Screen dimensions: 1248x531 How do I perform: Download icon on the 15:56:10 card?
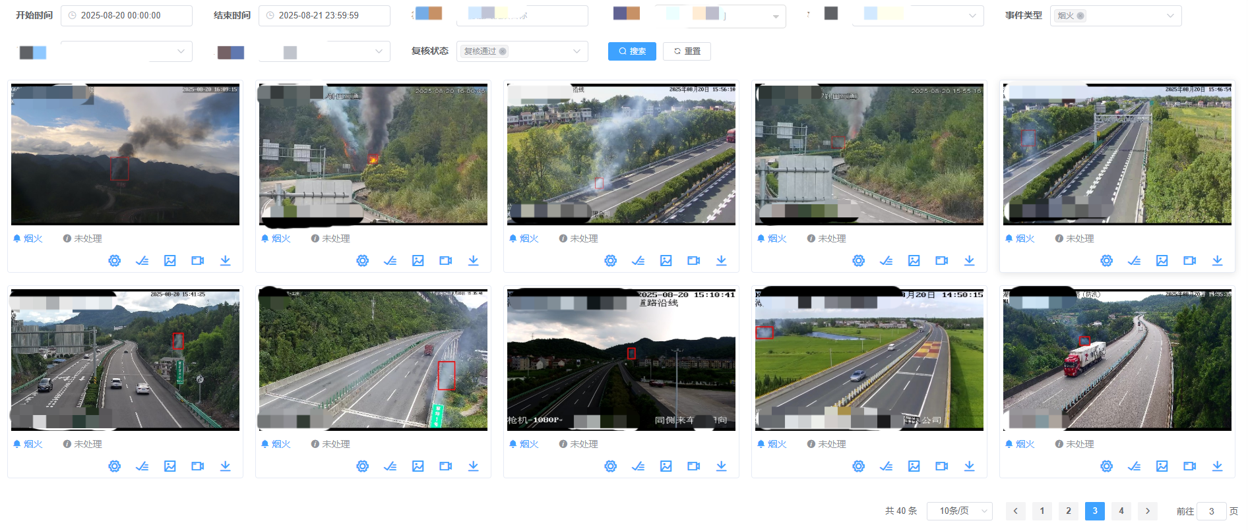(x=722, y=261)
